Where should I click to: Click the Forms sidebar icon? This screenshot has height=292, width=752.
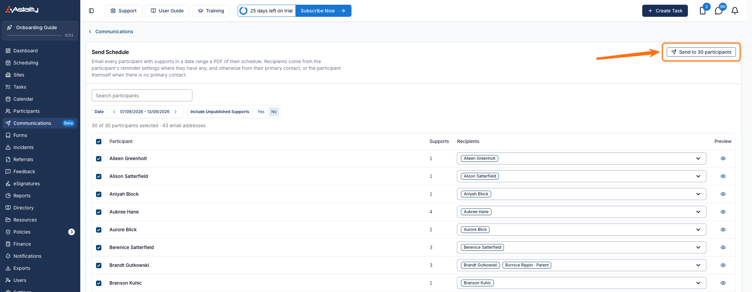click(x=8, y=135)
